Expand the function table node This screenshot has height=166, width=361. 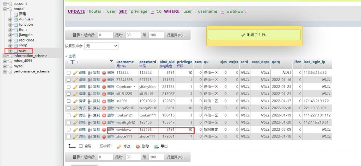coord(10,25)
